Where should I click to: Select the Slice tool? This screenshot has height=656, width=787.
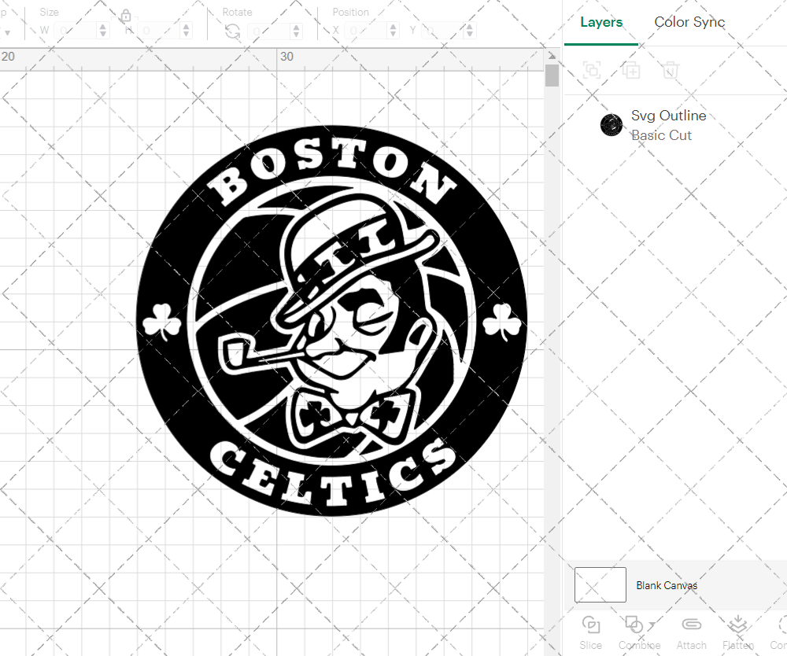point(590,629)
